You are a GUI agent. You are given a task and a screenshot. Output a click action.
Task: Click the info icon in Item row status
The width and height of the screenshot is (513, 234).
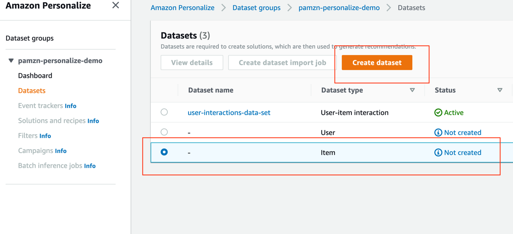coord(438,153)
